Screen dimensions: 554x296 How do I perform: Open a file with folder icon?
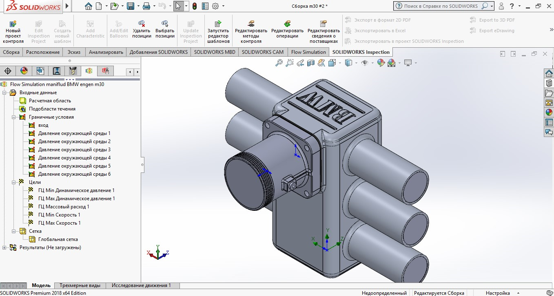coord(115,6)
